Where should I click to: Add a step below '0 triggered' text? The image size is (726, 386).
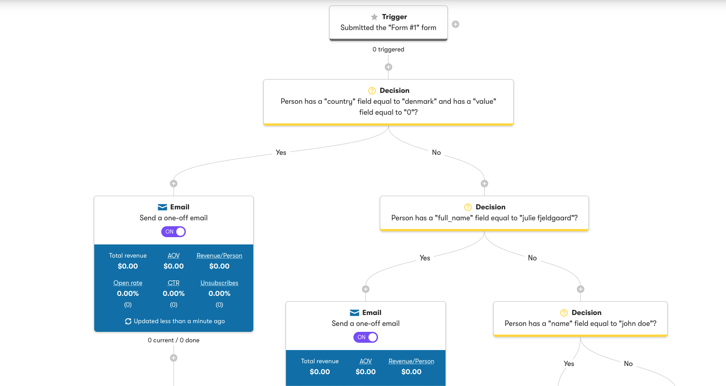[x=389, y=67]
